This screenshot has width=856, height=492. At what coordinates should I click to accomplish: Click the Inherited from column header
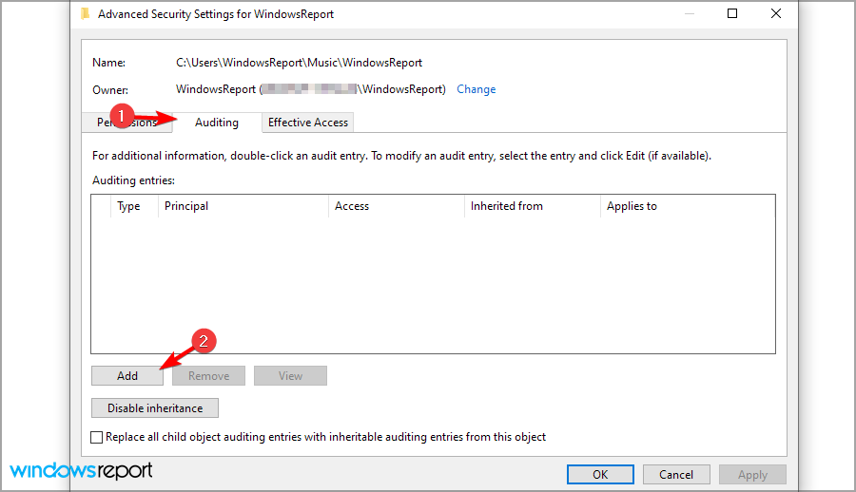pyautogui.click(x=506, y=206)
